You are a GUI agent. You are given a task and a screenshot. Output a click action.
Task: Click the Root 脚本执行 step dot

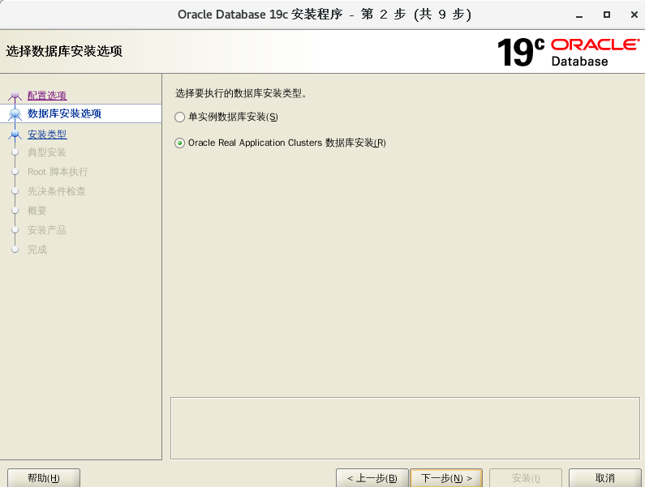15,172
